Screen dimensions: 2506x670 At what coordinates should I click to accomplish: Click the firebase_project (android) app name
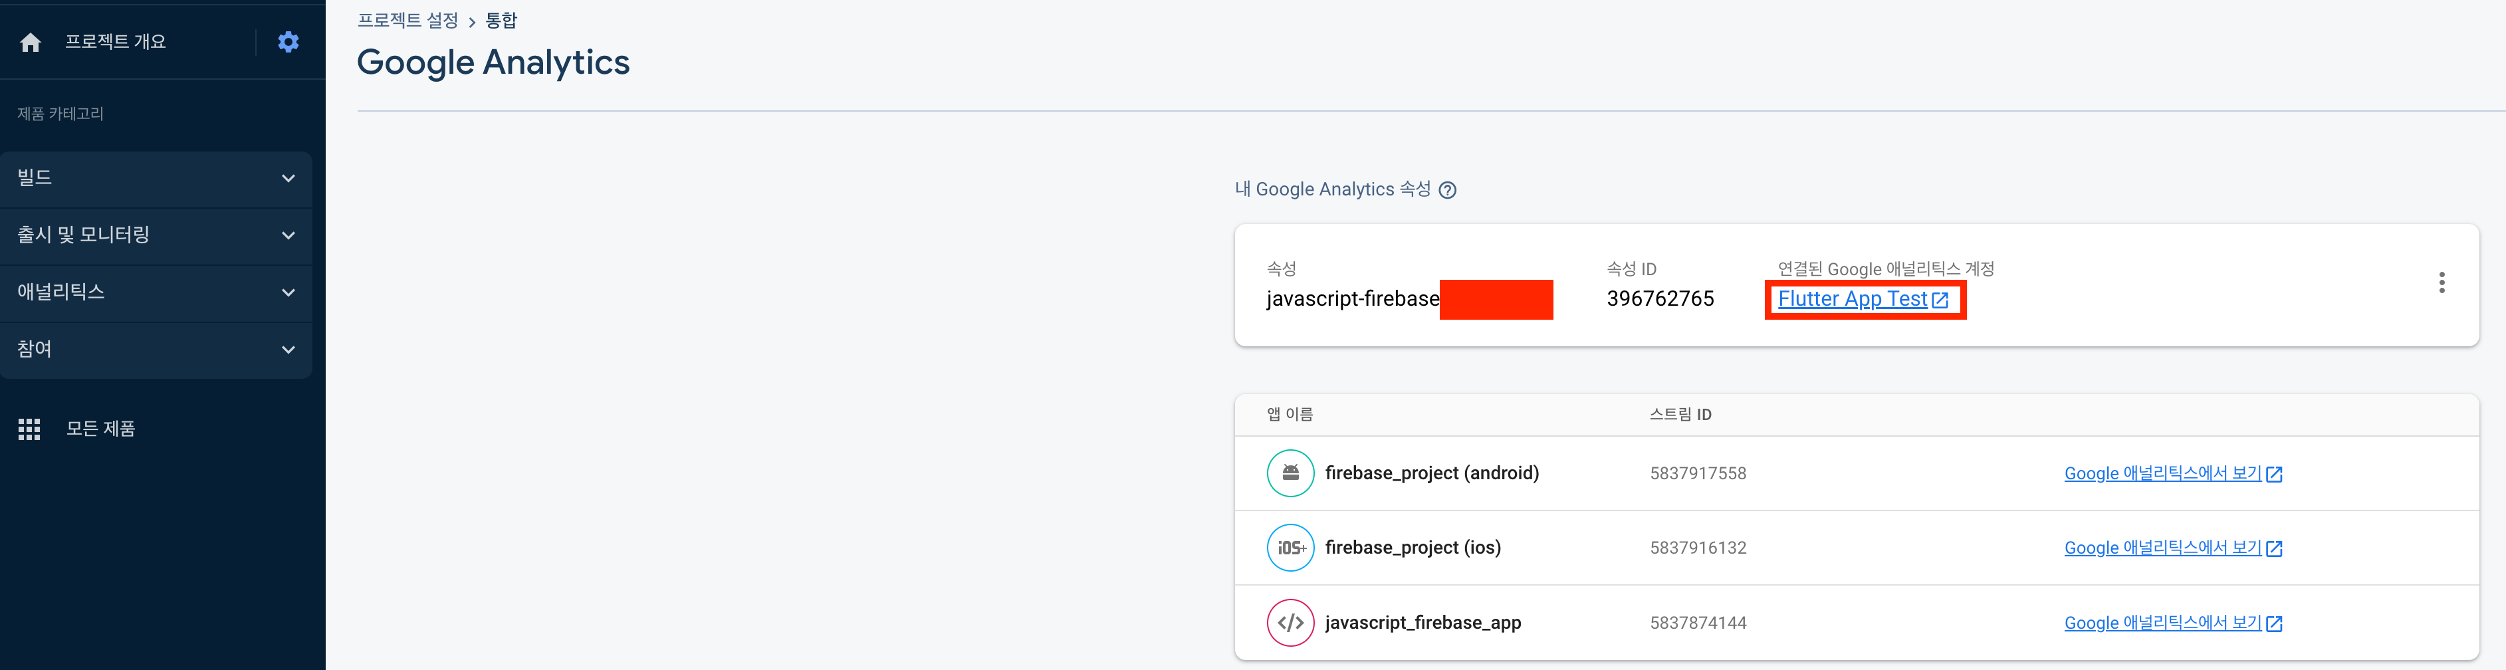pyautogui.click(x=1432, y=473)
